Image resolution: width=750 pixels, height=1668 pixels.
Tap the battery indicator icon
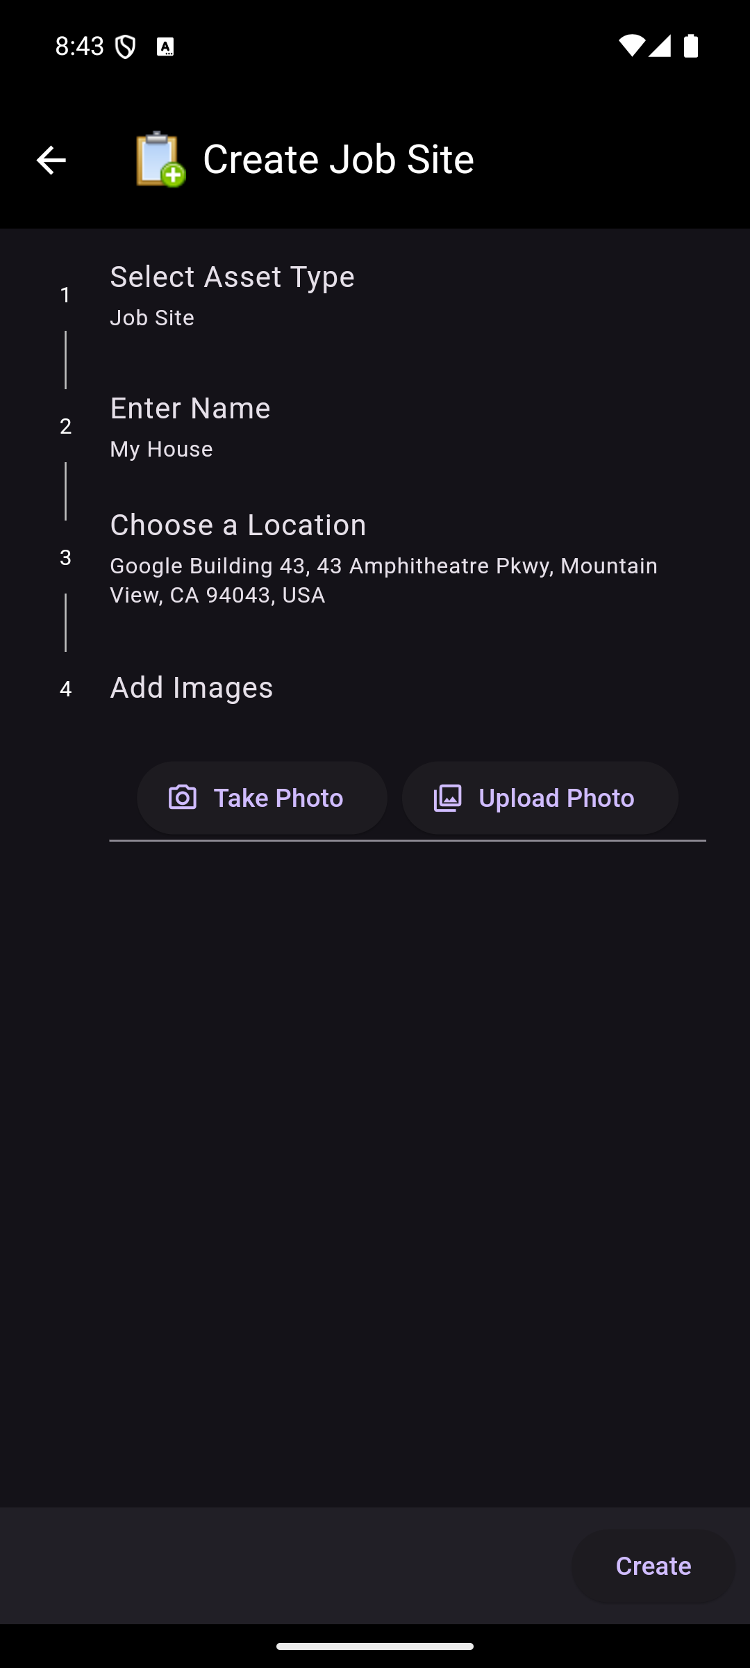pyautogui.click(x=691, y=46)
